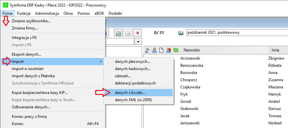This screenshot has height=128, width=288.
Task: Sort by the Nazwisko column header
Action: (224, 50)
